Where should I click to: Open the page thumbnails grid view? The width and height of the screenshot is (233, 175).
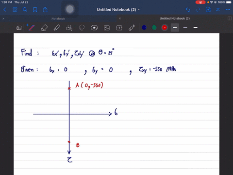click(x=15, y=10)
